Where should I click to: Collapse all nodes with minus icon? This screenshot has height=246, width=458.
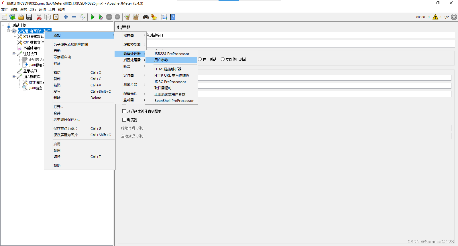click(74, 17)
